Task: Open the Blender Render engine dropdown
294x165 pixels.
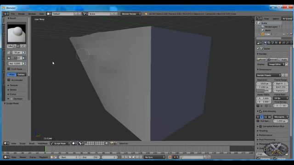Action: tap(131, 14)
